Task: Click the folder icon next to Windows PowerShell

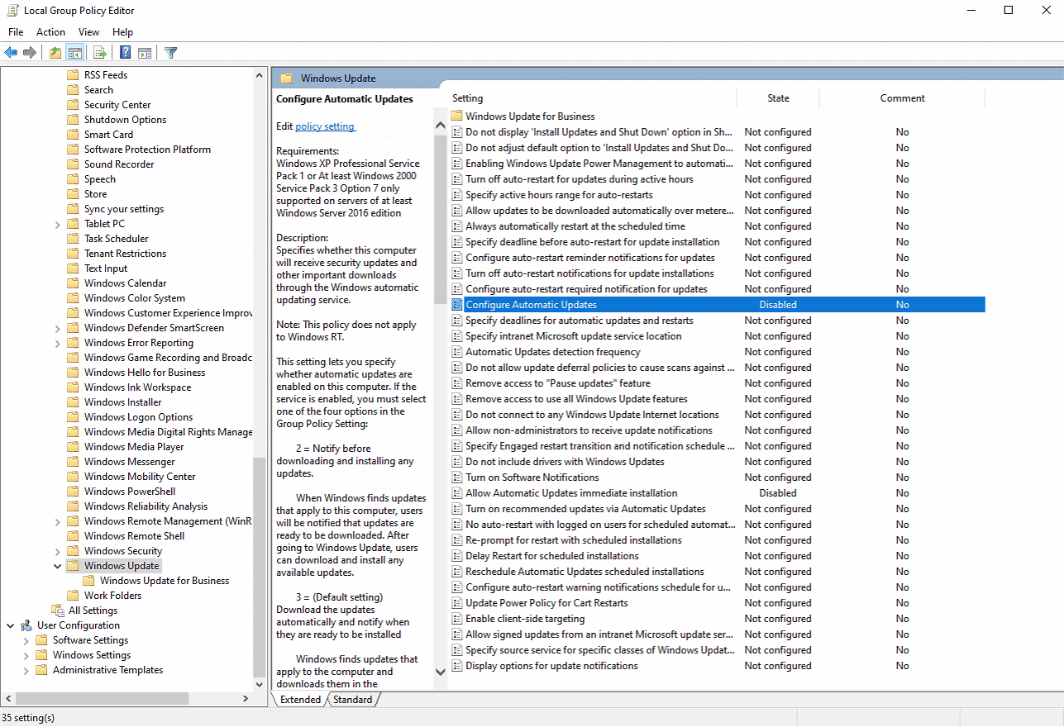Action: [73, 492]
